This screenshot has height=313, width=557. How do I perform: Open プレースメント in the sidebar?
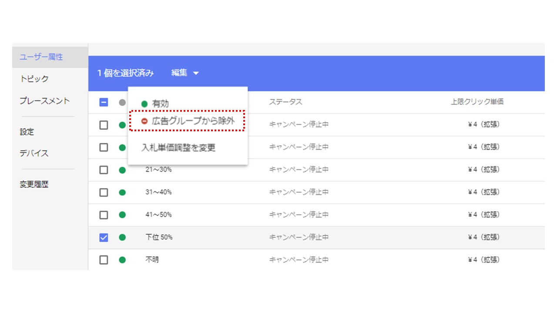pyautogui.click(x=45, y=100)
